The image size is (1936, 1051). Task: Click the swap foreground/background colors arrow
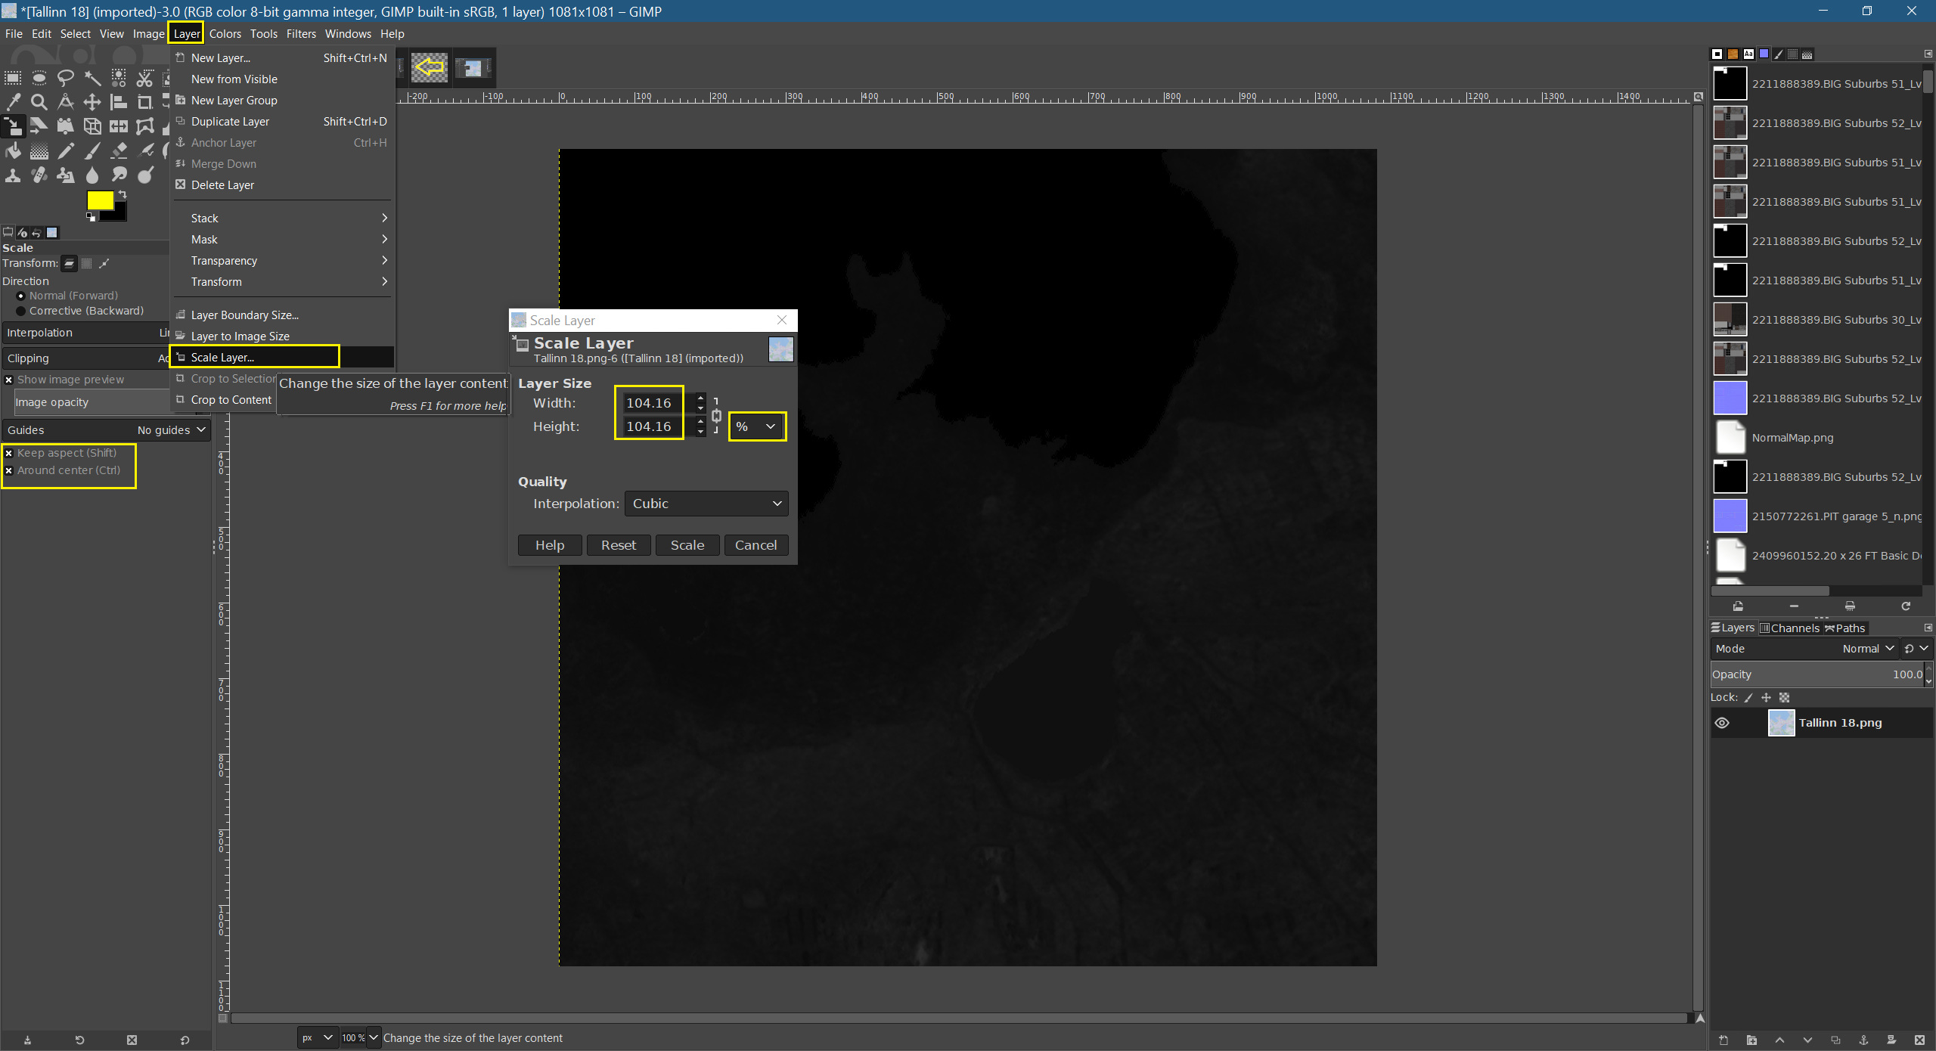[x=123, y=195]
